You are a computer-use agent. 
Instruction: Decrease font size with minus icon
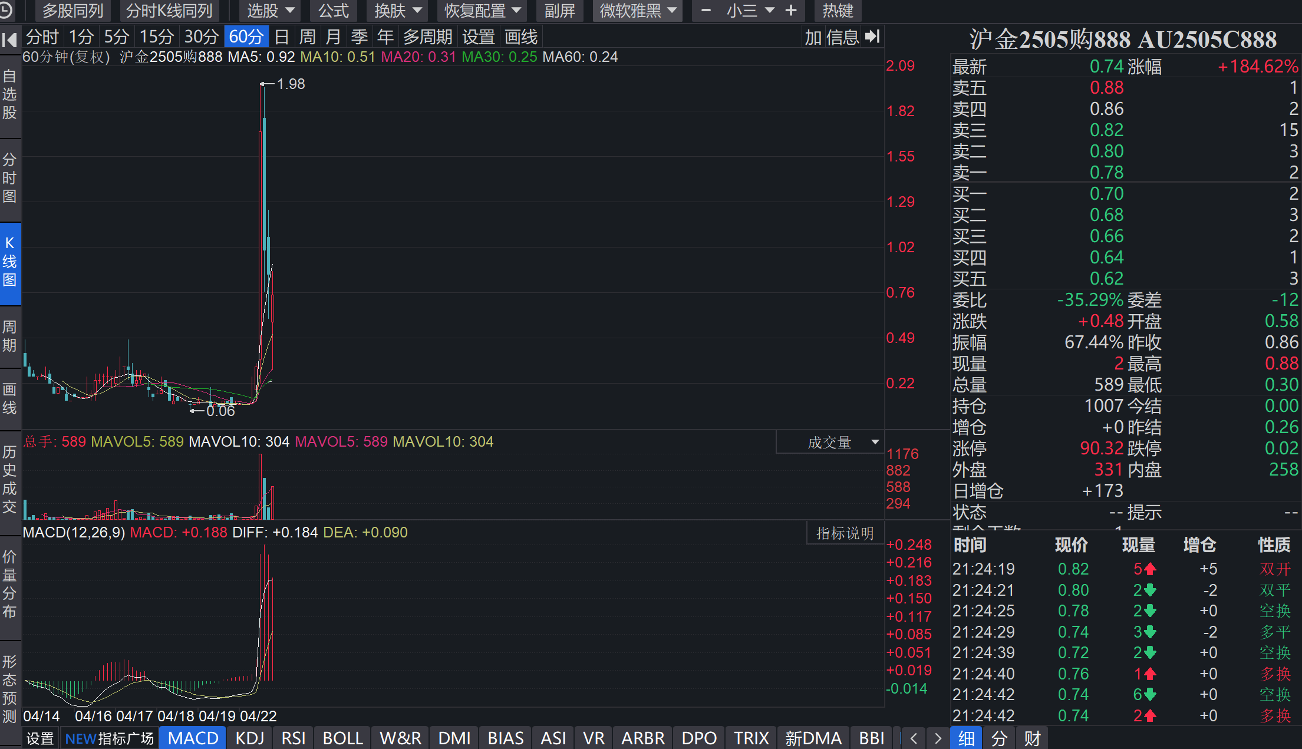click(706, 11)
